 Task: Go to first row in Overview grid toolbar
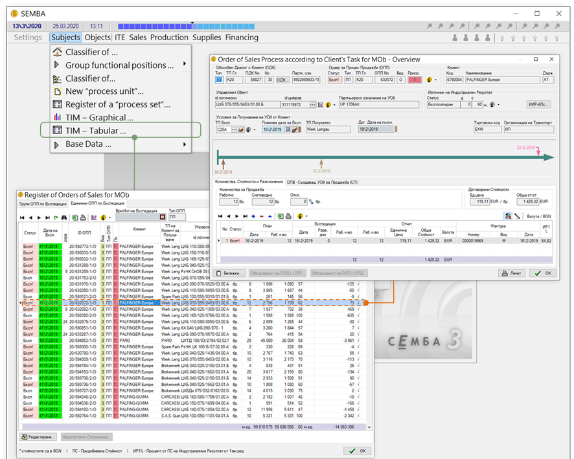tap(220, 216)
